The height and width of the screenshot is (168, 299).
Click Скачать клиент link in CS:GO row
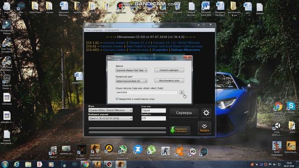point(114,50)
